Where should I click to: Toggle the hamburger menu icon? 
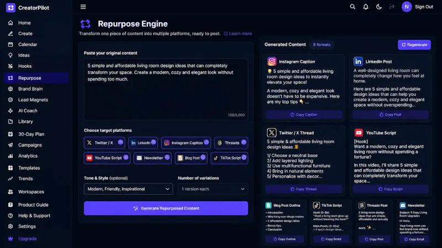(83, 7)
